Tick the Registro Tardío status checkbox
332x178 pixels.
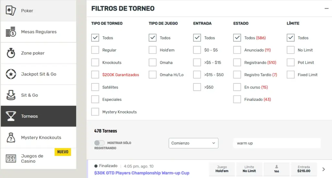pyautogui.click(x=237, y=75)
